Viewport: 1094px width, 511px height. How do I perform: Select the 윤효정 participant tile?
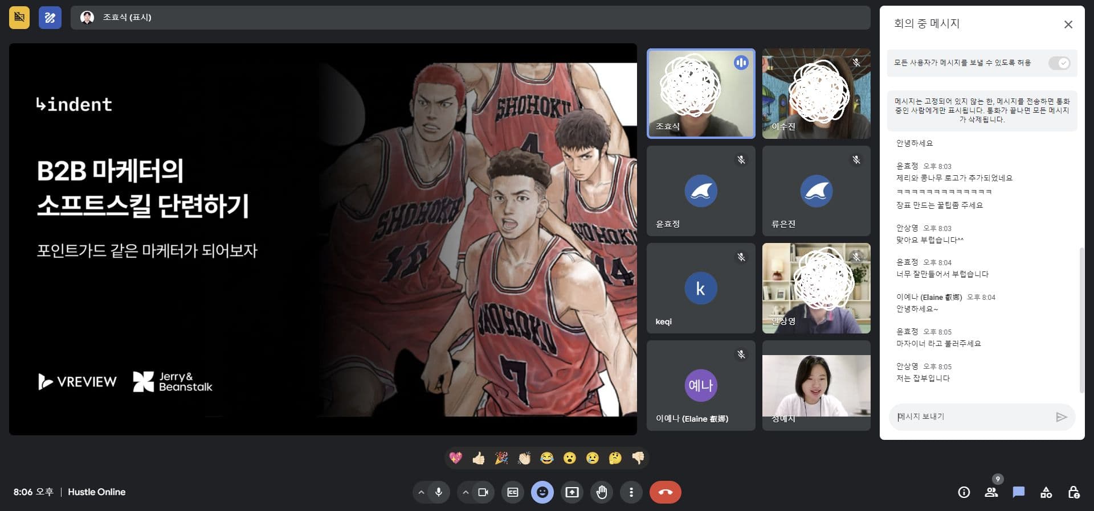[x=701, y=191]
